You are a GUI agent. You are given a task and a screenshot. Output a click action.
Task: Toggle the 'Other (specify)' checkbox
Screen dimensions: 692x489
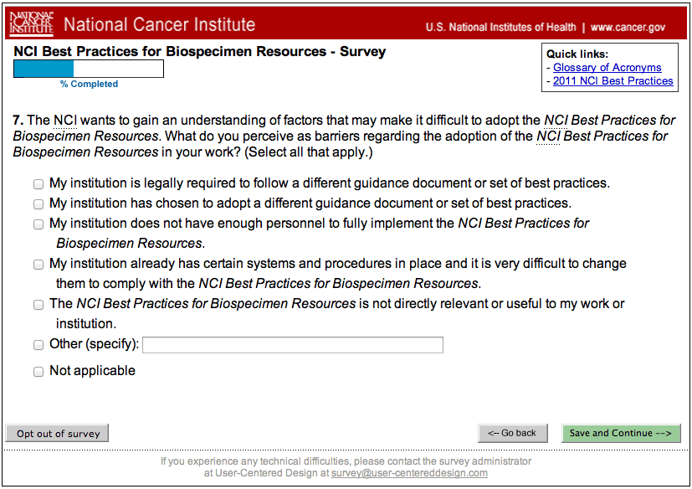[x=38, y=344]
